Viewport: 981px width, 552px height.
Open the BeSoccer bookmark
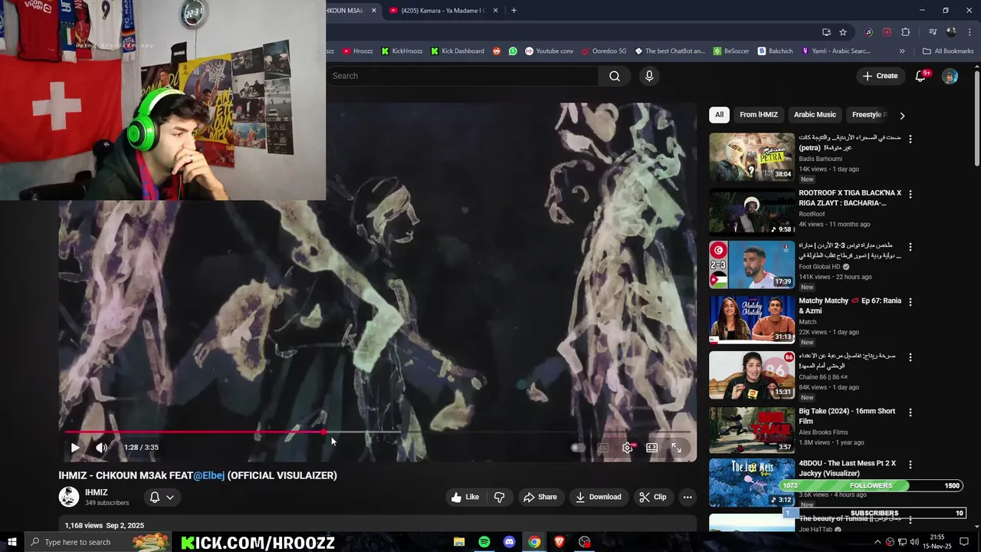click(x=731, y=51)
